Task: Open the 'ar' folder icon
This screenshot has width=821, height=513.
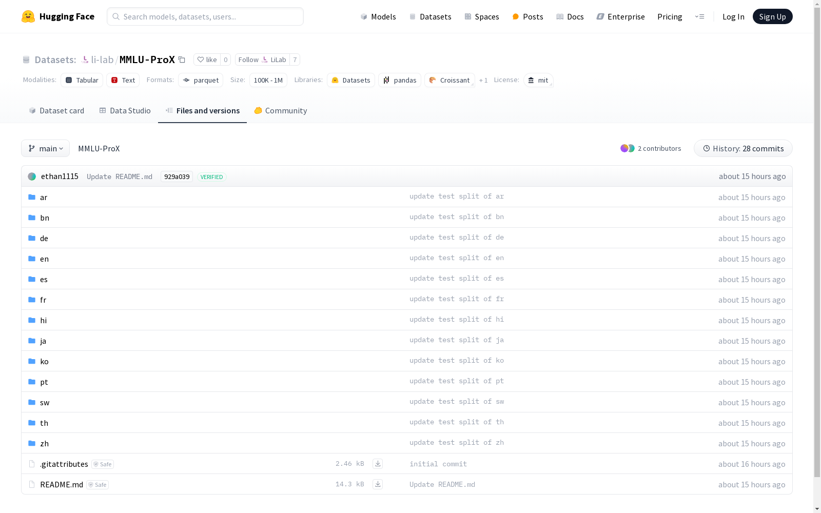Action: [x=32, y=197]
